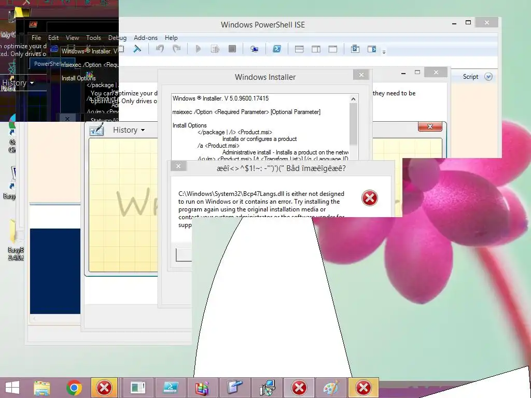Screen dimensions: 531x398
Task: Close the Windows Installer help window
Action: coord(361,75)
